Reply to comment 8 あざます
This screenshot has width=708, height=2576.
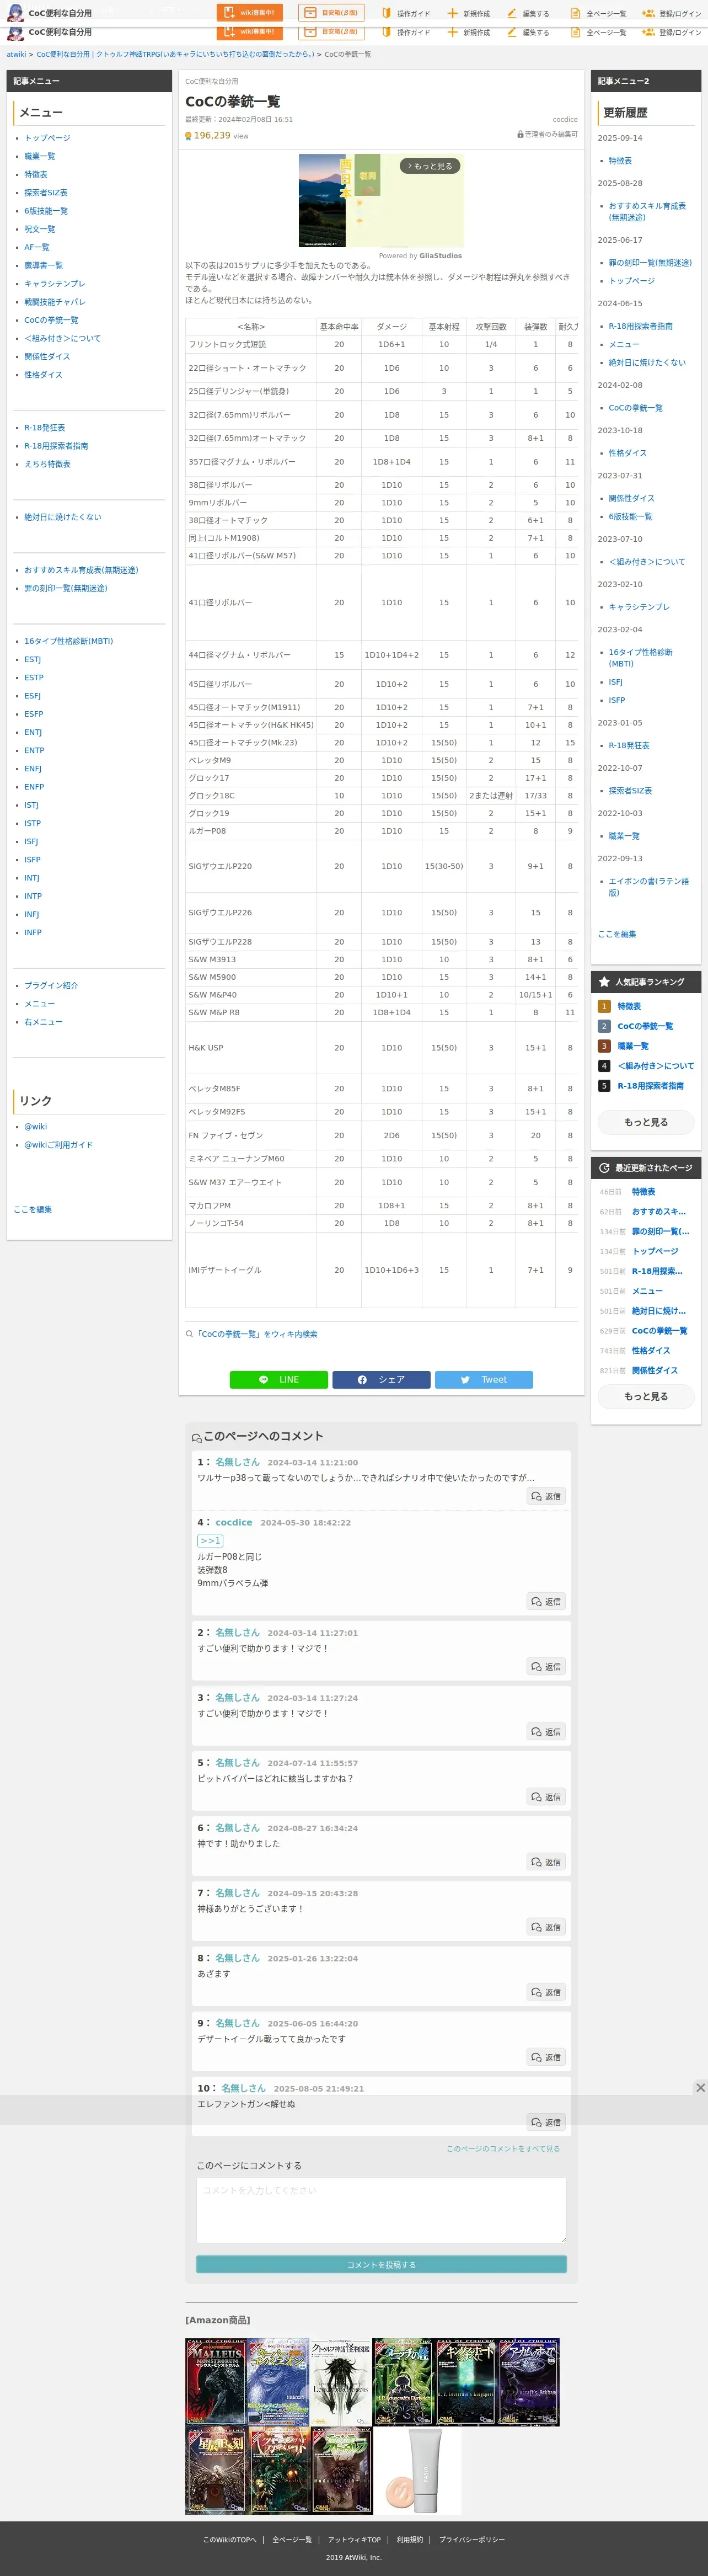pos(546,1992)
